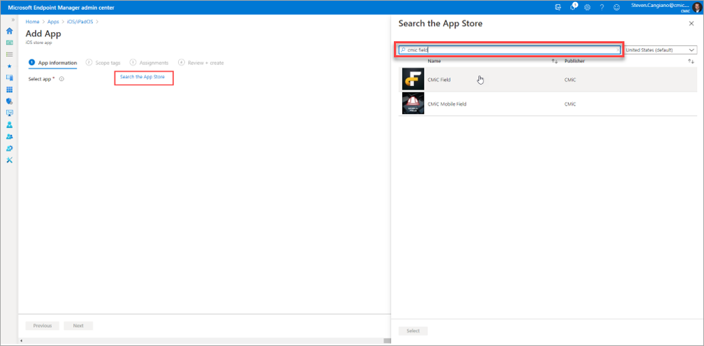
Task: Open account profile picture menu
Action: pos(696,7)
